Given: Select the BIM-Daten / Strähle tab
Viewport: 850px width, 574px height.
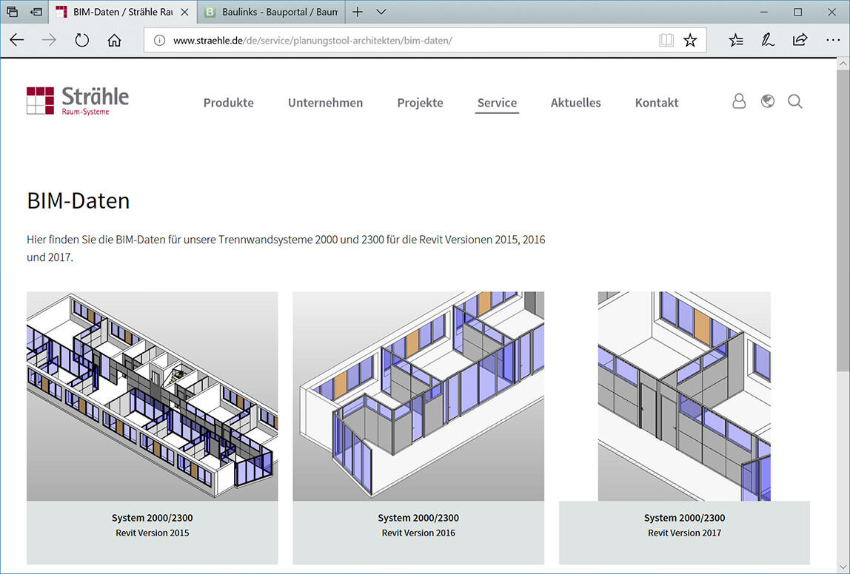Looking at the screenshot, I should click(x=122, y=12).
